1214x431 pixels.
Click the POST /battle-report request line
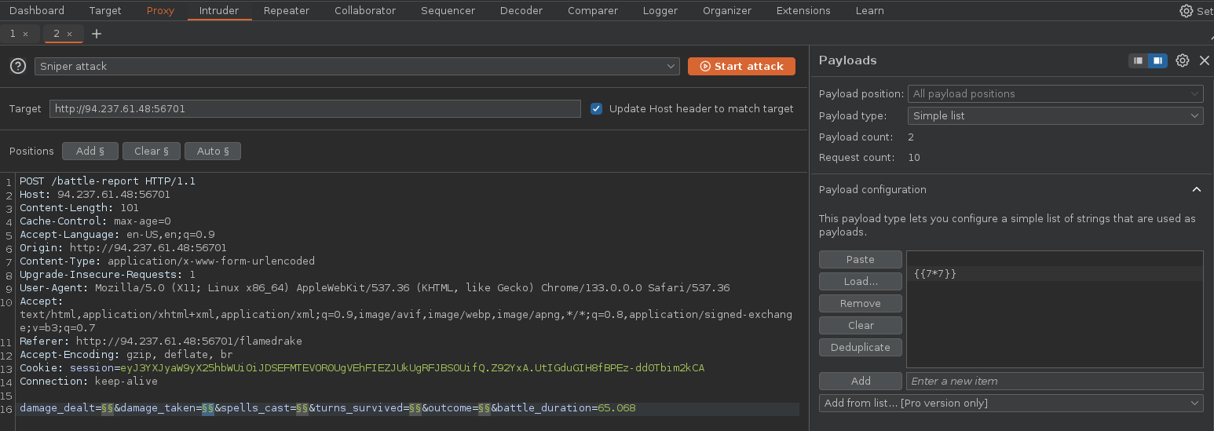pos(108,181)
